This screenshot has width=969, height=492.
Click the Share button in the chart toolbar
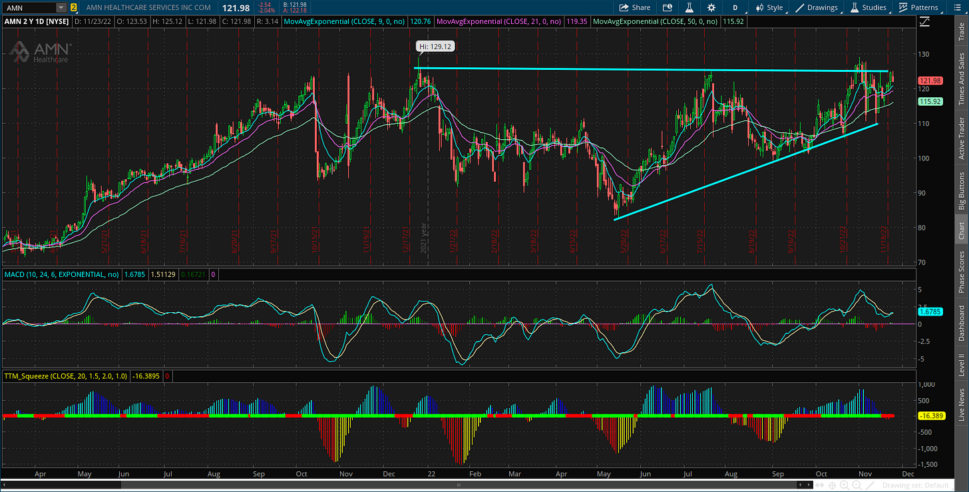click(634, 7)
